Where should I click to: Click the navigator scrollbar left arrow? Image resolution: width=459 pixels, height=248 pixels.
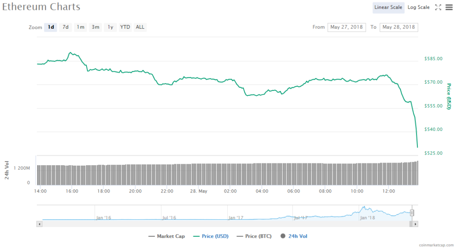pyautogui.click(x=39, y=223)
